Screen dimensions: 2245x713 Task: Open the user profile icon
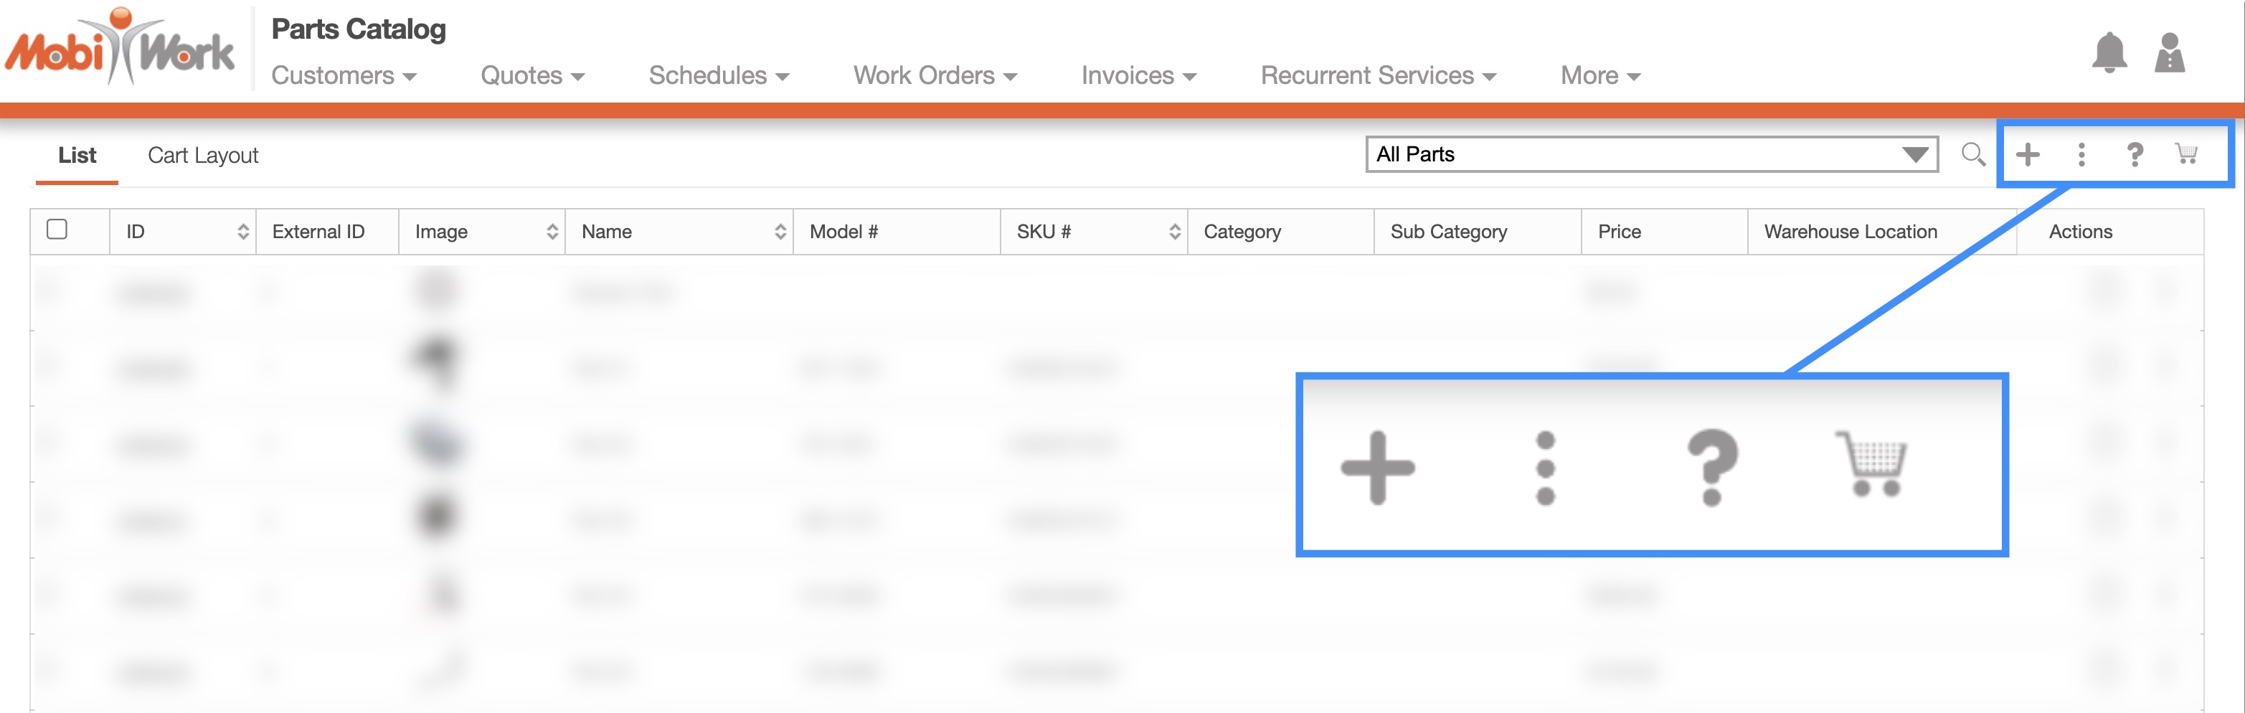(2169, 54)
